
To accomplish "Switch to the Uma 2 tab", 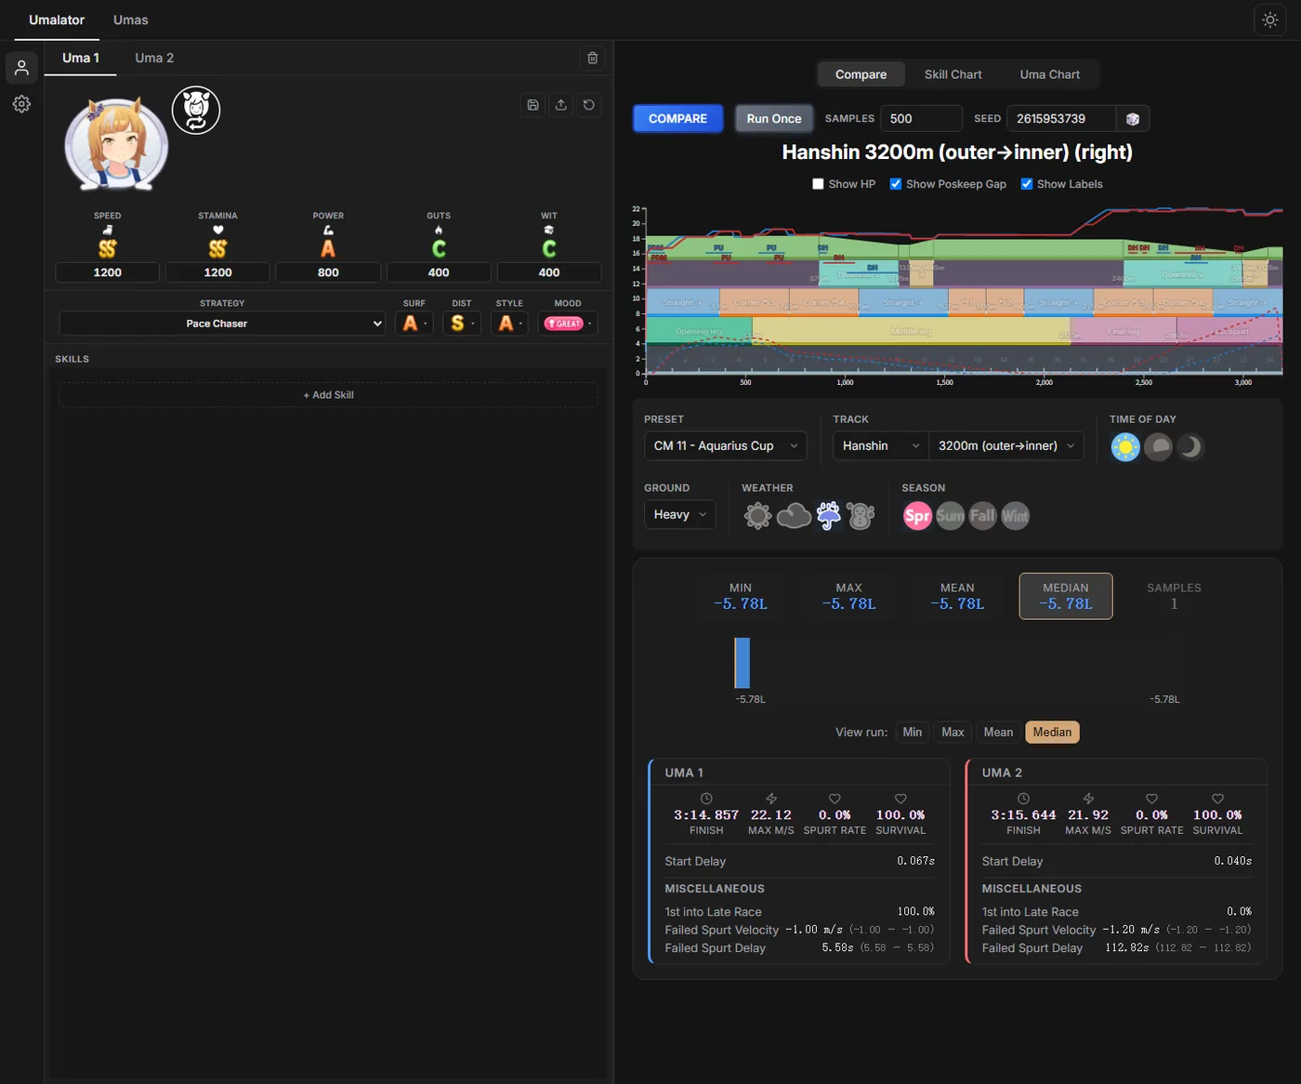I will [x=154, y=58].
